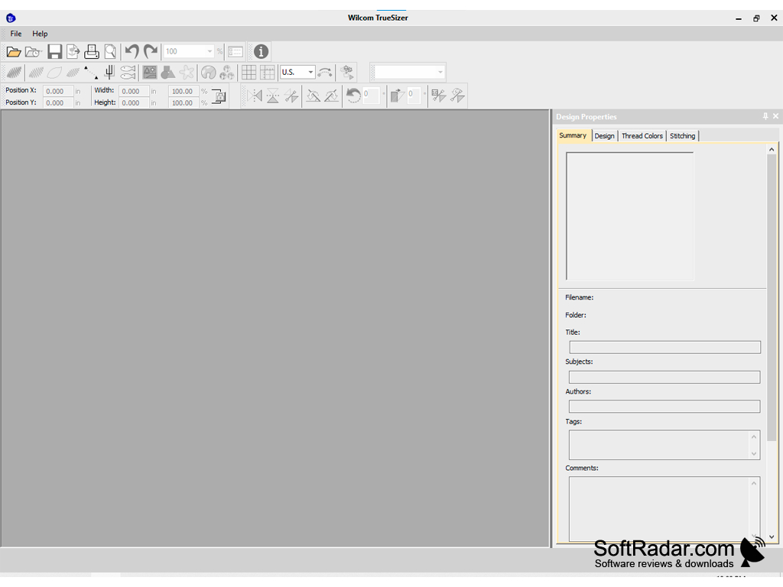783x587 pixels.
Task: Click the rotate right triangle icon
Action: [332, 96]
